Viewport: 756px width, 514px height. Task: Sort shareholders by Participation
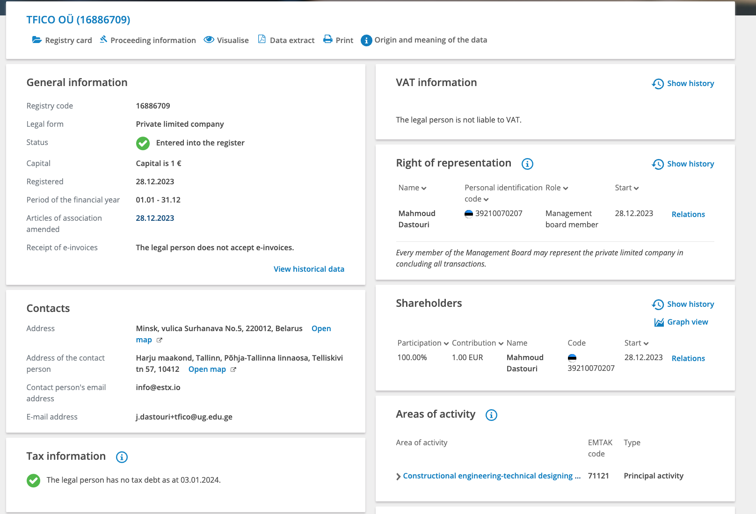423,343
